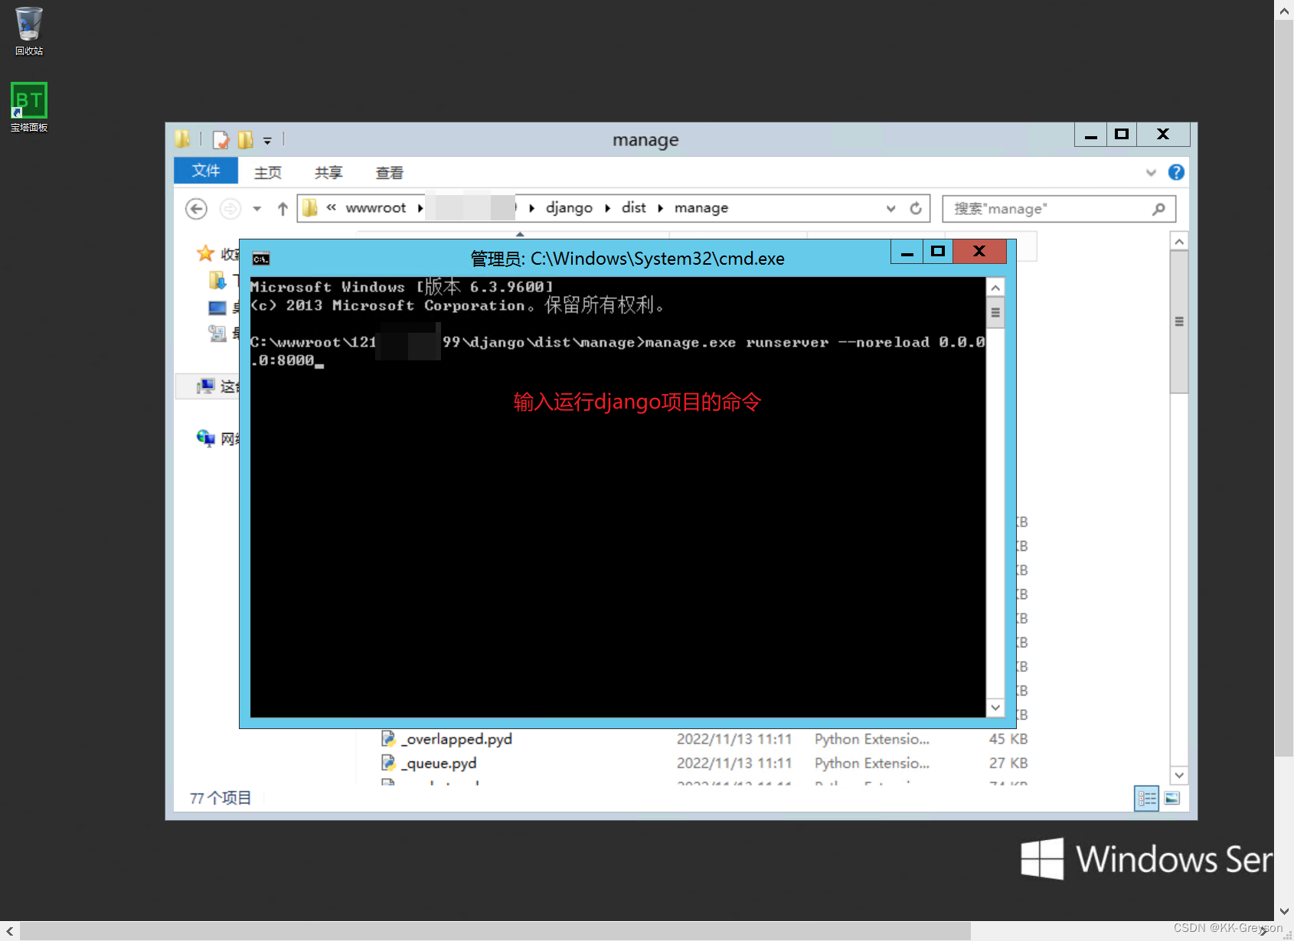Click the Explorer forward navigation arrow

230,209
